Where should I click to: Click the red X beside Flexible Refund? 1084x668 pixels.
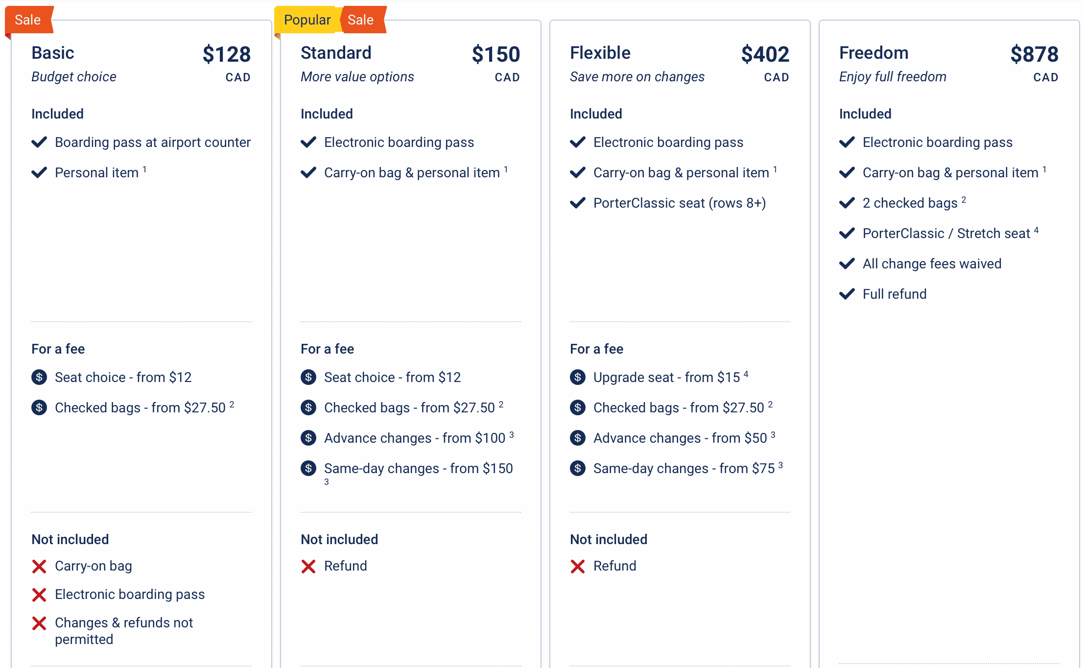pos(578,567)
